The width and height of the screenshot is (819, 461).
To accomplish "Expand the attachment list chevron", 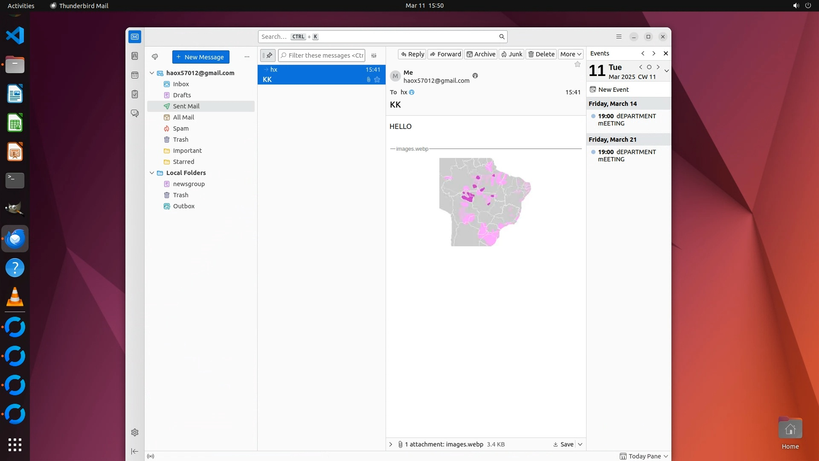I will click(391, 444).
